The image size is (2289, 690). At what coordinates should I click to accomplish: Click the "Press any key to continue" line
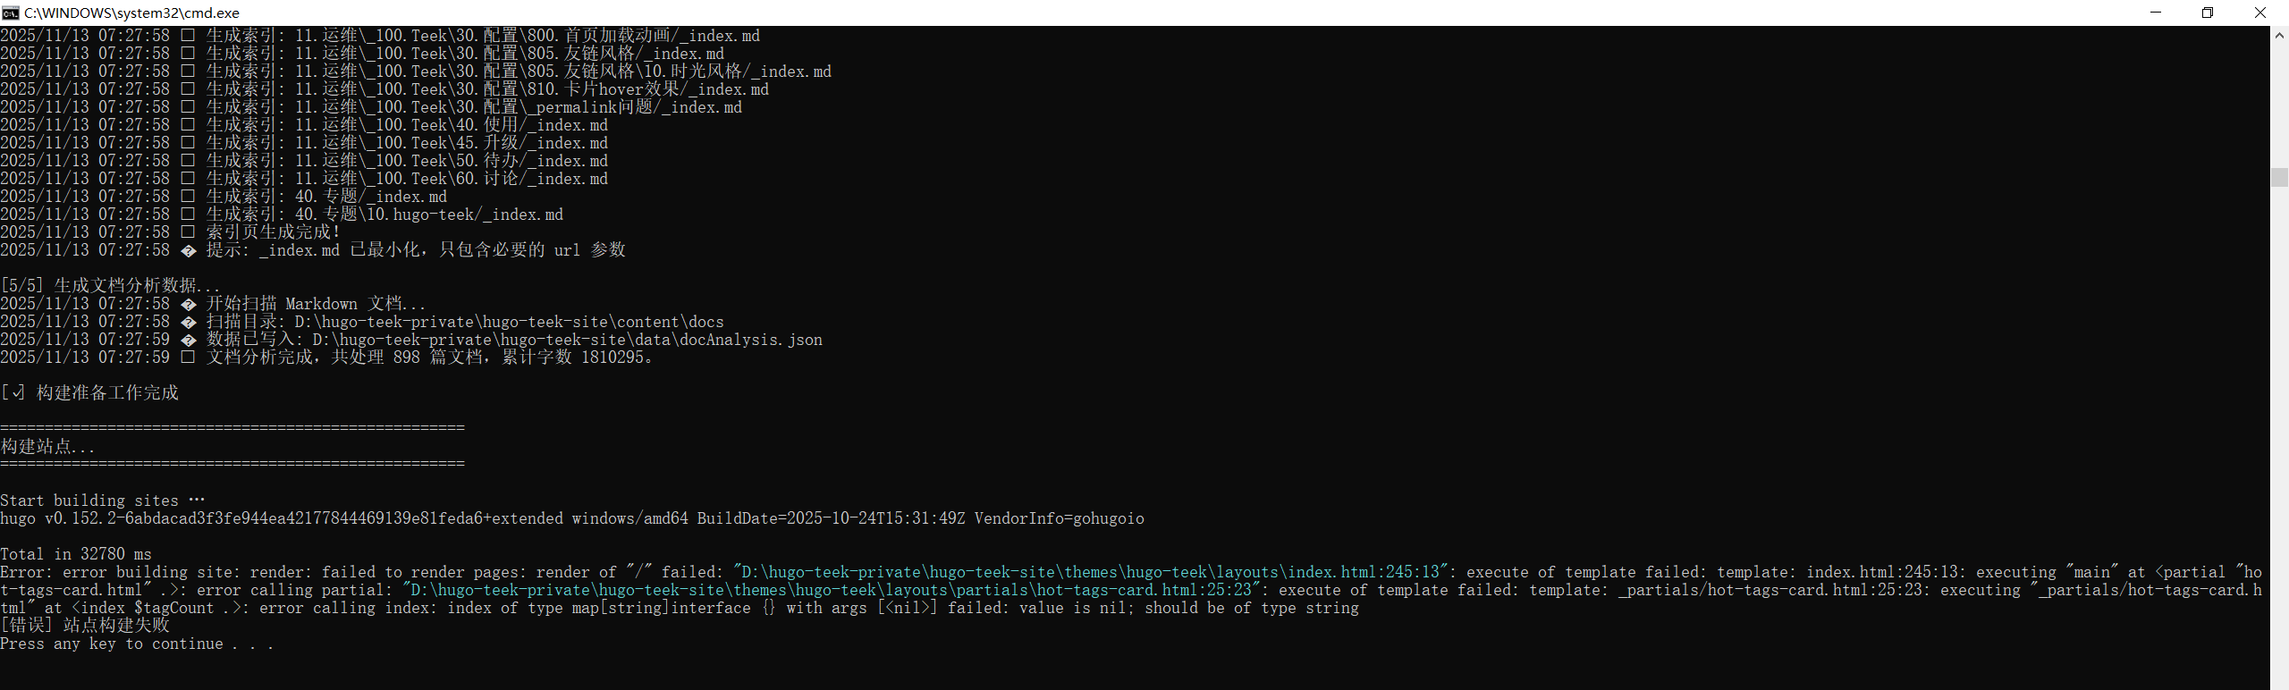pyautogui.click(x=137, y=644)
